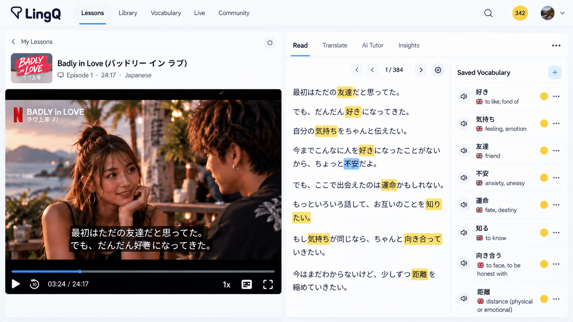573x322 pixels.
Task: Change status dot for 気持ち
Action: click(x=544, y=124)
